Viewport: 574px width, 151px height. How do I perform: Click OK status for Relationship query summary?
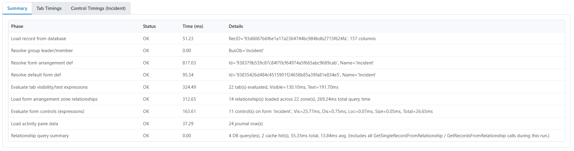click(146, 136)
